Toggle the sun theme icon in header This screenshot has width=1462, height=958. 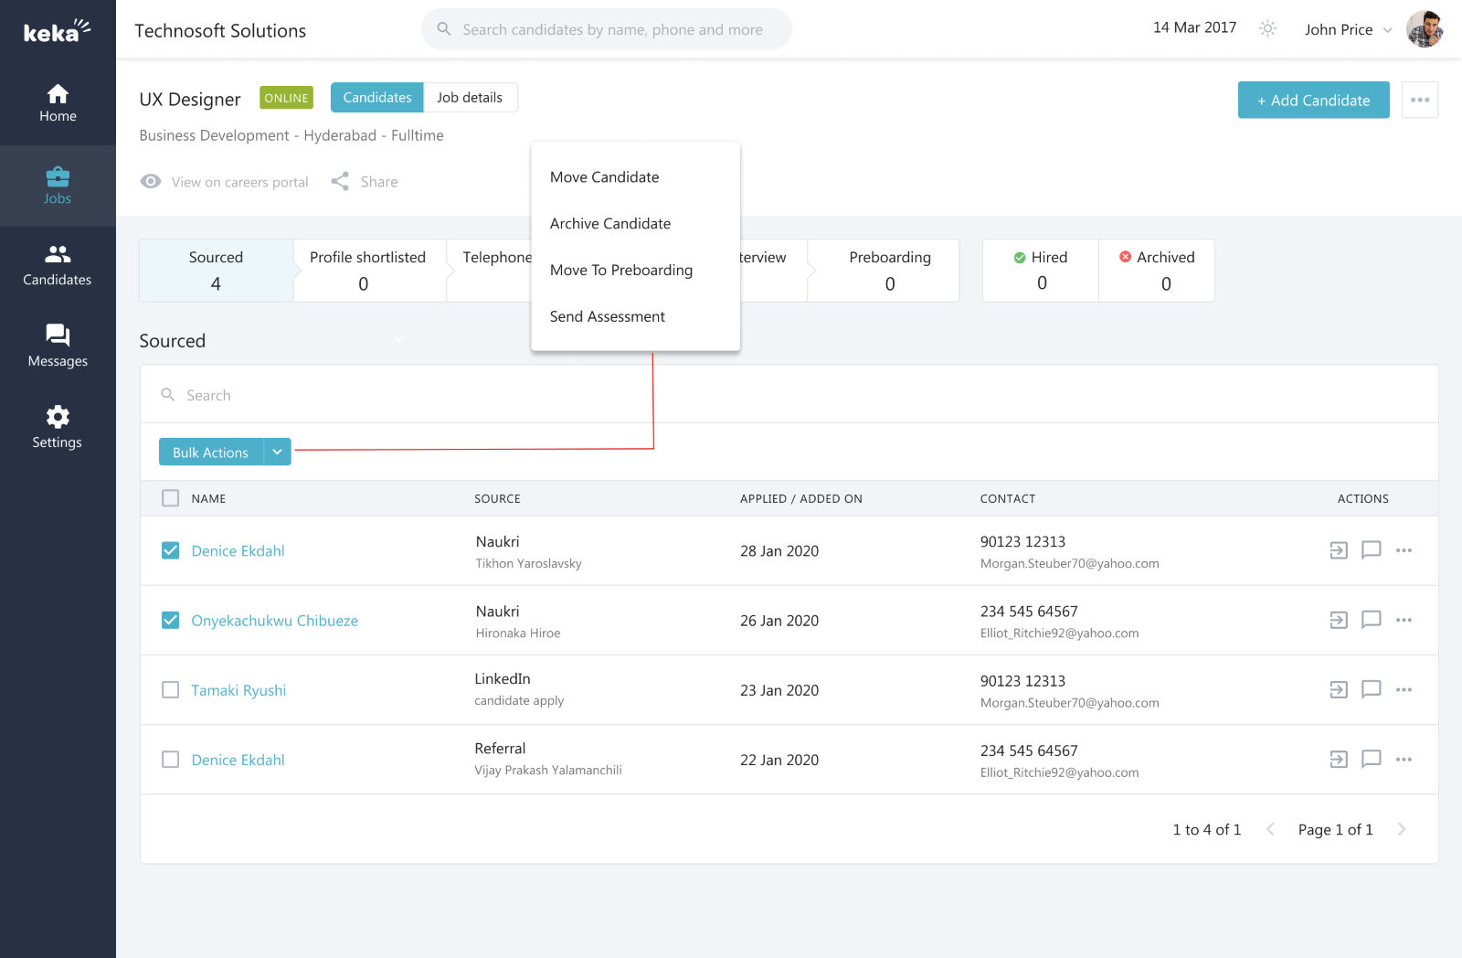click(1267, 28)
